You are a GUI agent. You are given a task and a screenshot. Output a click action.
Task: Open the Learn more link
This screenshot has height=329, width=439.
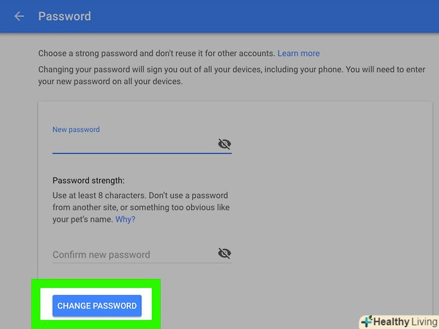tap(298, 53)
